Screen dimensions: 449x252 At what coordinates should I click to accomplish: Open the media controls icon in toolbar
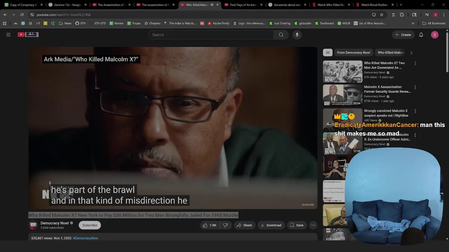point(427,15)
